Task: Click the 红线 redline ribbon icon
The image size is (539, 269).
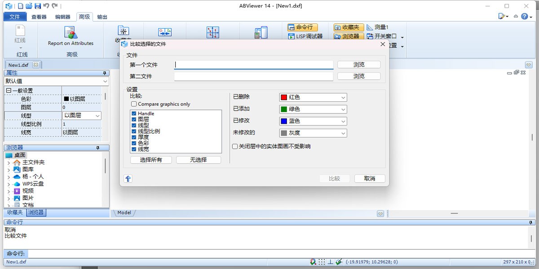Action: pos(20,31)
